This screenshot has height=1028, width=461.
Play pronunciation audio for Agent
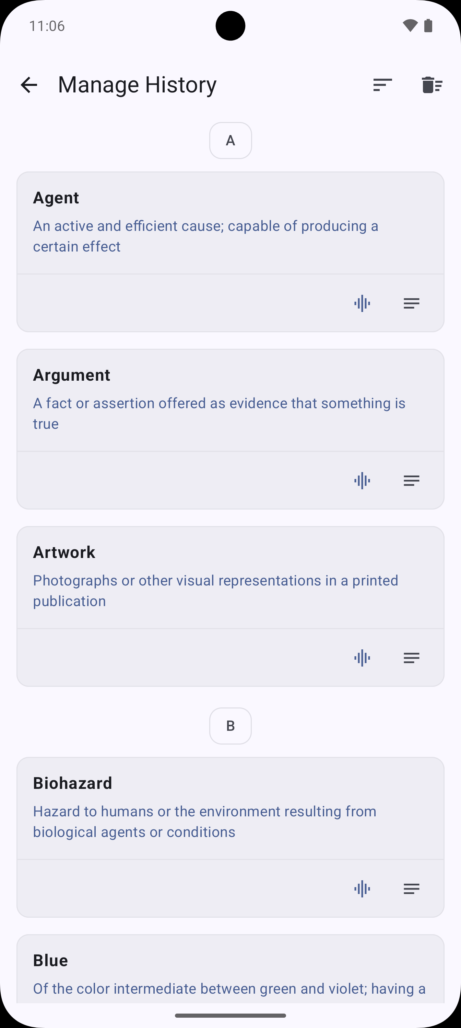(362, 303)
